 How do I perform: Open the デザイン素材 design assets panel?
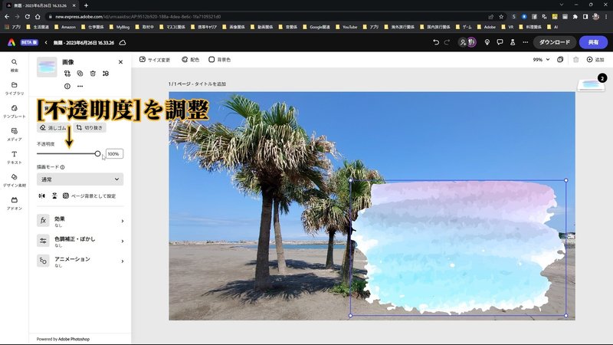coord(14,180)
